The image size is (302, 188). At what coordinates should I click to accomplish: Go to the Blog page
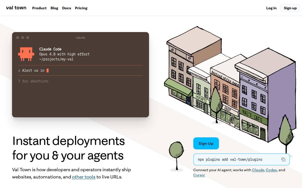pyautogui.click(x=54, y=8)
